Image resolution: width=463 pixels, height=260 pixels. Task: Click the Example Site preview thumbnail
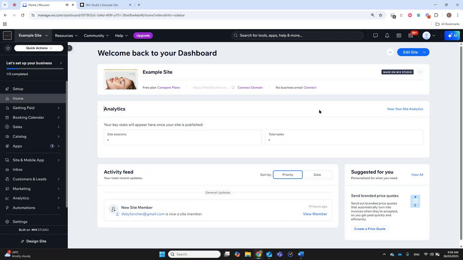coord(121,79)
